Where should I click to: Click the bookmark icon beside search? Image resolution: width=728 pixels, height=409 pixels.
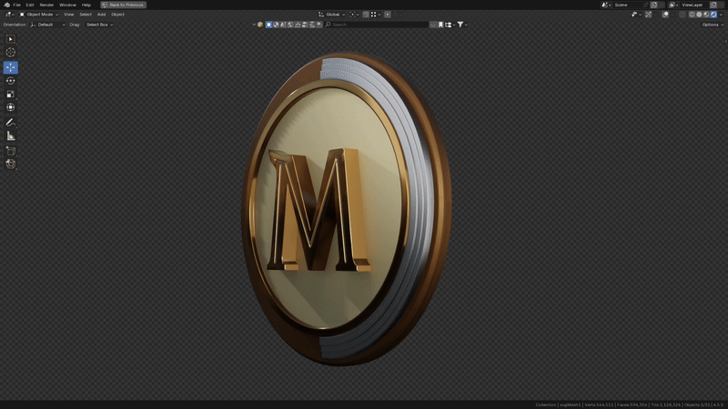(x=440, y=25)
